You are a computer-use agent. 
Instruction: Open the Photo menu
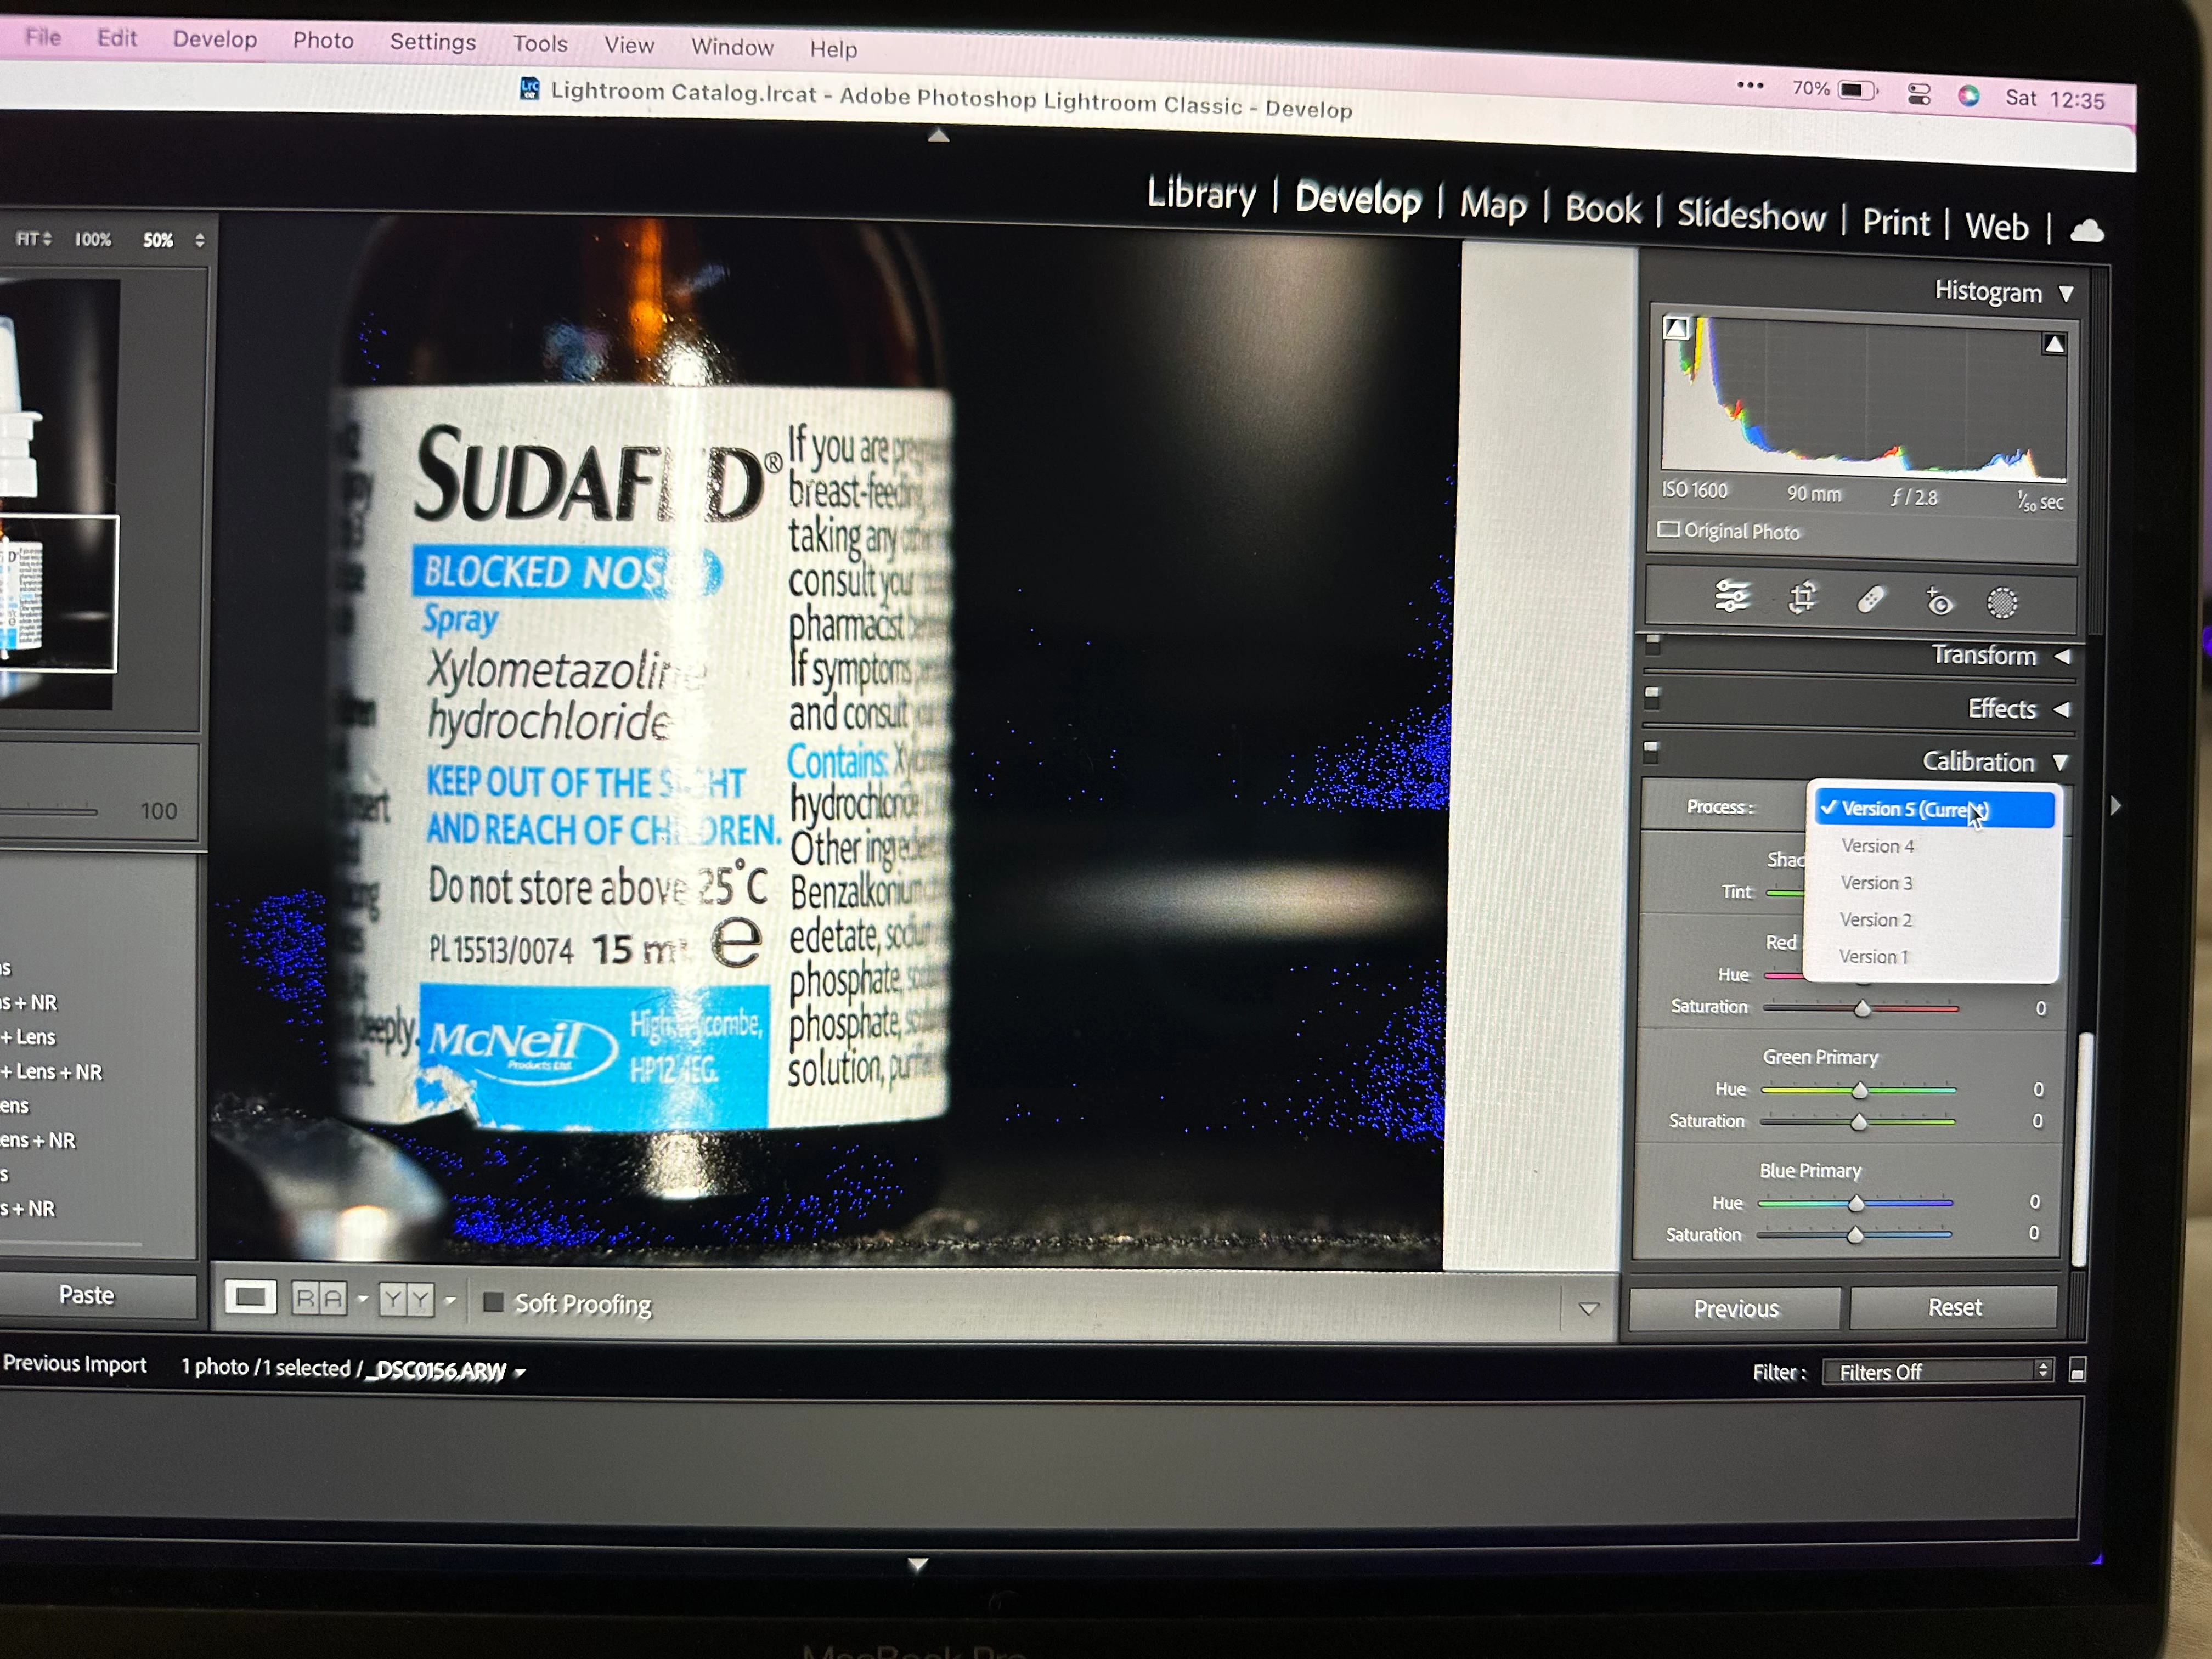(x=323, y=41)
